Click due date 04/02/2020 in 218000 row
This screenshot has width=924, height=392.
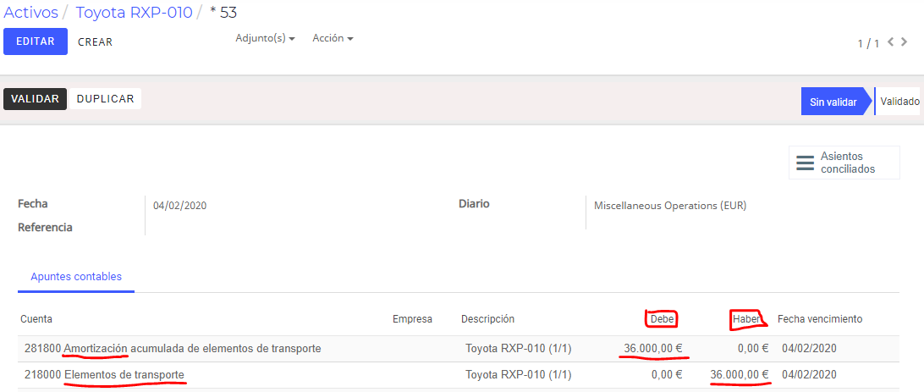[809, 374]
